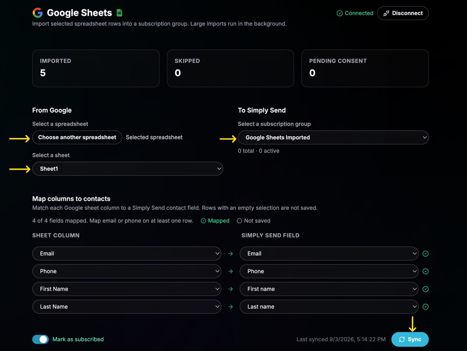Click the green arrow in the First Name mapping row
The width and height of the screenshot is (467, 351).
coord(231,289)
